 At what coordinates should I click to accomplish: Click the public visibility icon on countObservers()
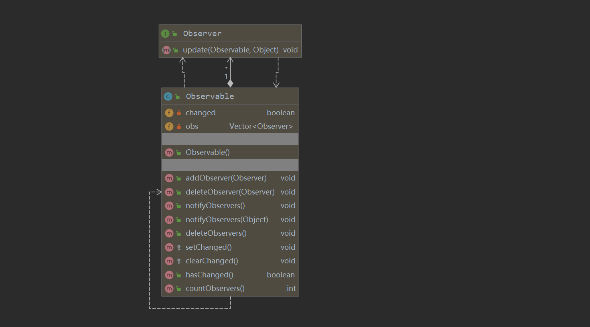[178, 289]
